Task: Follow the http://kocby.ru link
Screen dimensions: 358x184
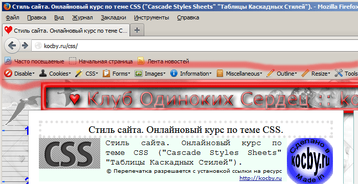Action: (x=260, y=178)
